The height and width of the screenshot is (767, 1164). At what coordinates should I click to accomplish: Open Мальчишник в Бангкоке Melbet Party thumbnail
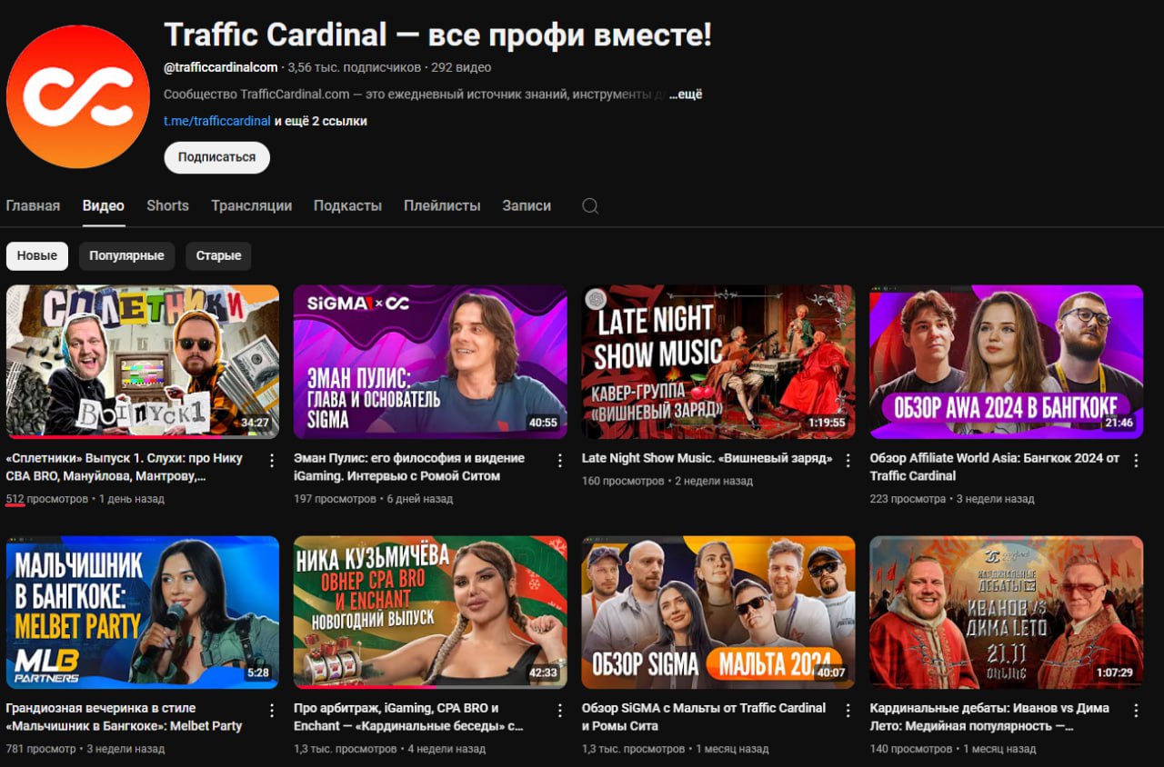pyautogui.click(x=143, y=612)
